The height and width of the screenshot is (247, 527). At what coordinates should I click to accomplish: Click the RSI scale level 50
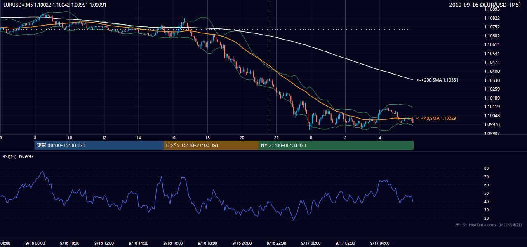(487, 193)
